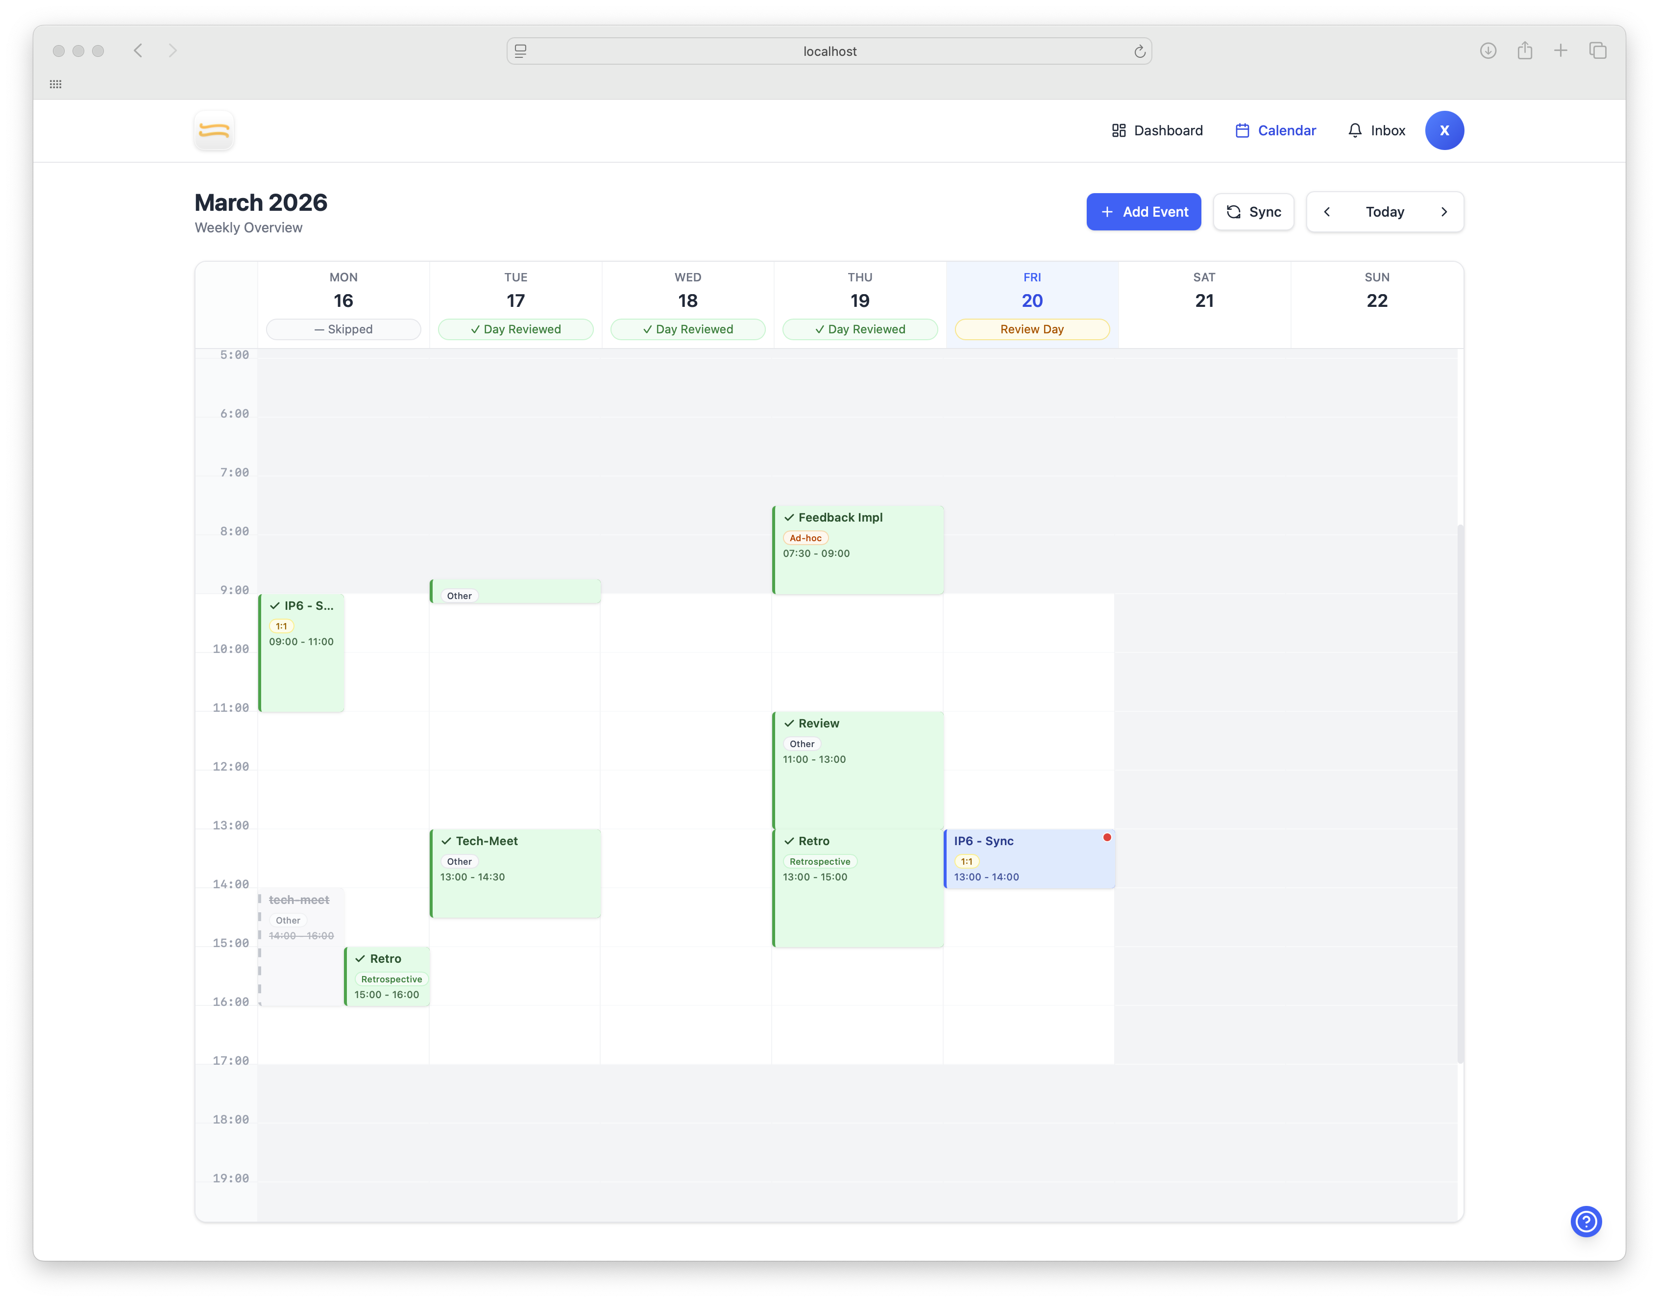1659x1302 pixels.
Task: Open Friday's IP6 - Sync event
Action: [x=1029, y=858]
